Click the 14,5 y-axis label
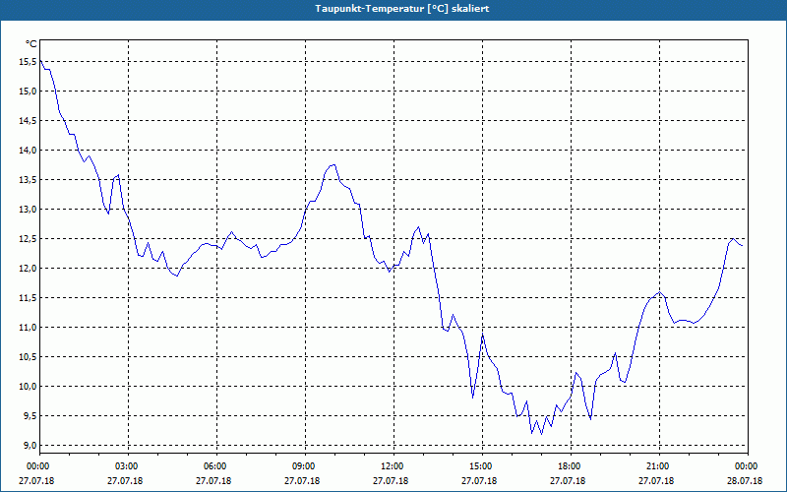Screen dimensions: 787x492 tap(29, 121)
